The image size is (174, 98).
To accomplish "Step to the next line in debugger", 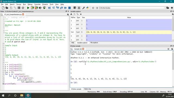I will pyautogui.click(x=54, y=8).
